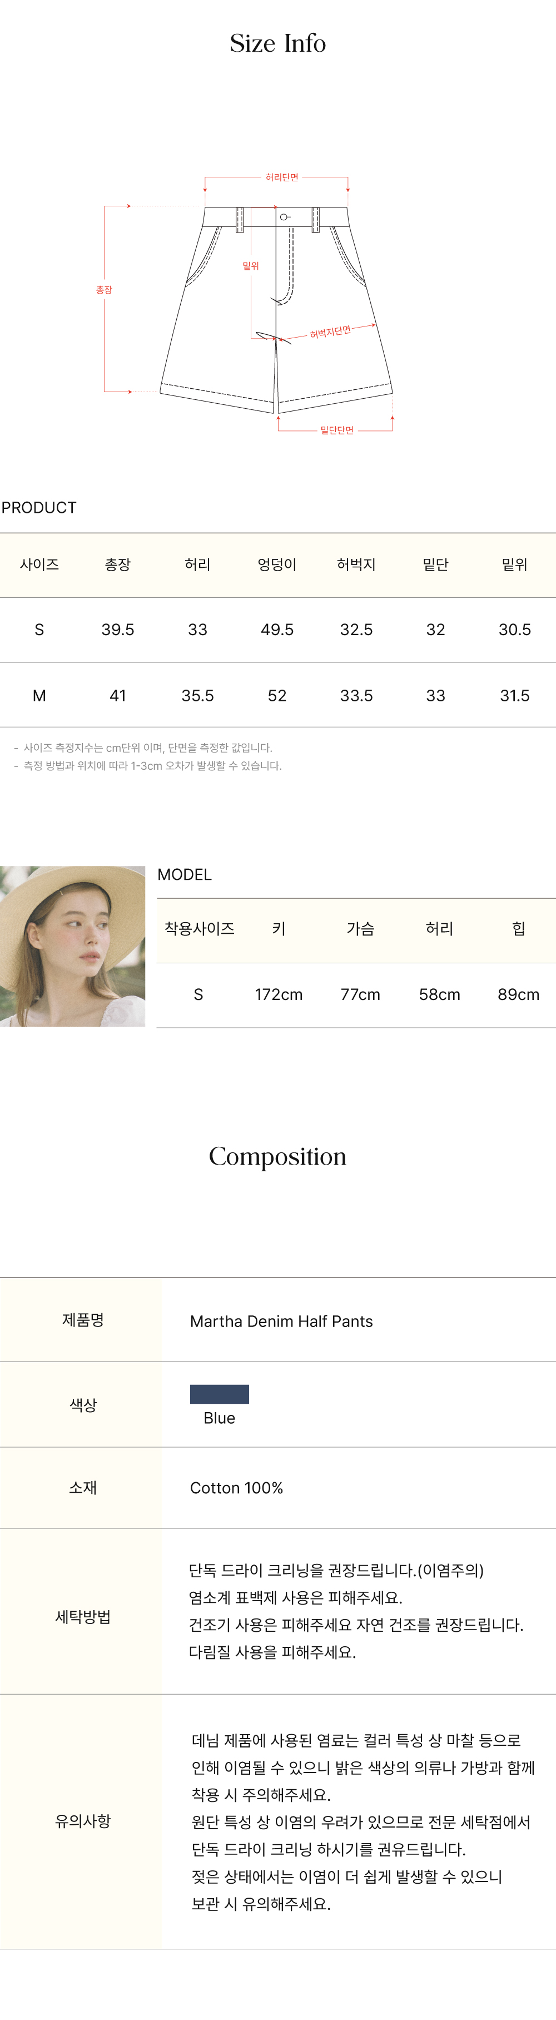Click the 엉덩이 column header
Screen dimensions: 556x2020
(x=277, y=565)
